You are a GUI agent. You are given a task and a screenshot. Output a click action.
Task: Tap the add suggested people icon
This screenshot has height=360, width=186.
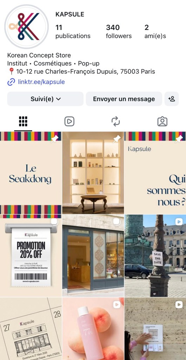click(x=172, y=99)
